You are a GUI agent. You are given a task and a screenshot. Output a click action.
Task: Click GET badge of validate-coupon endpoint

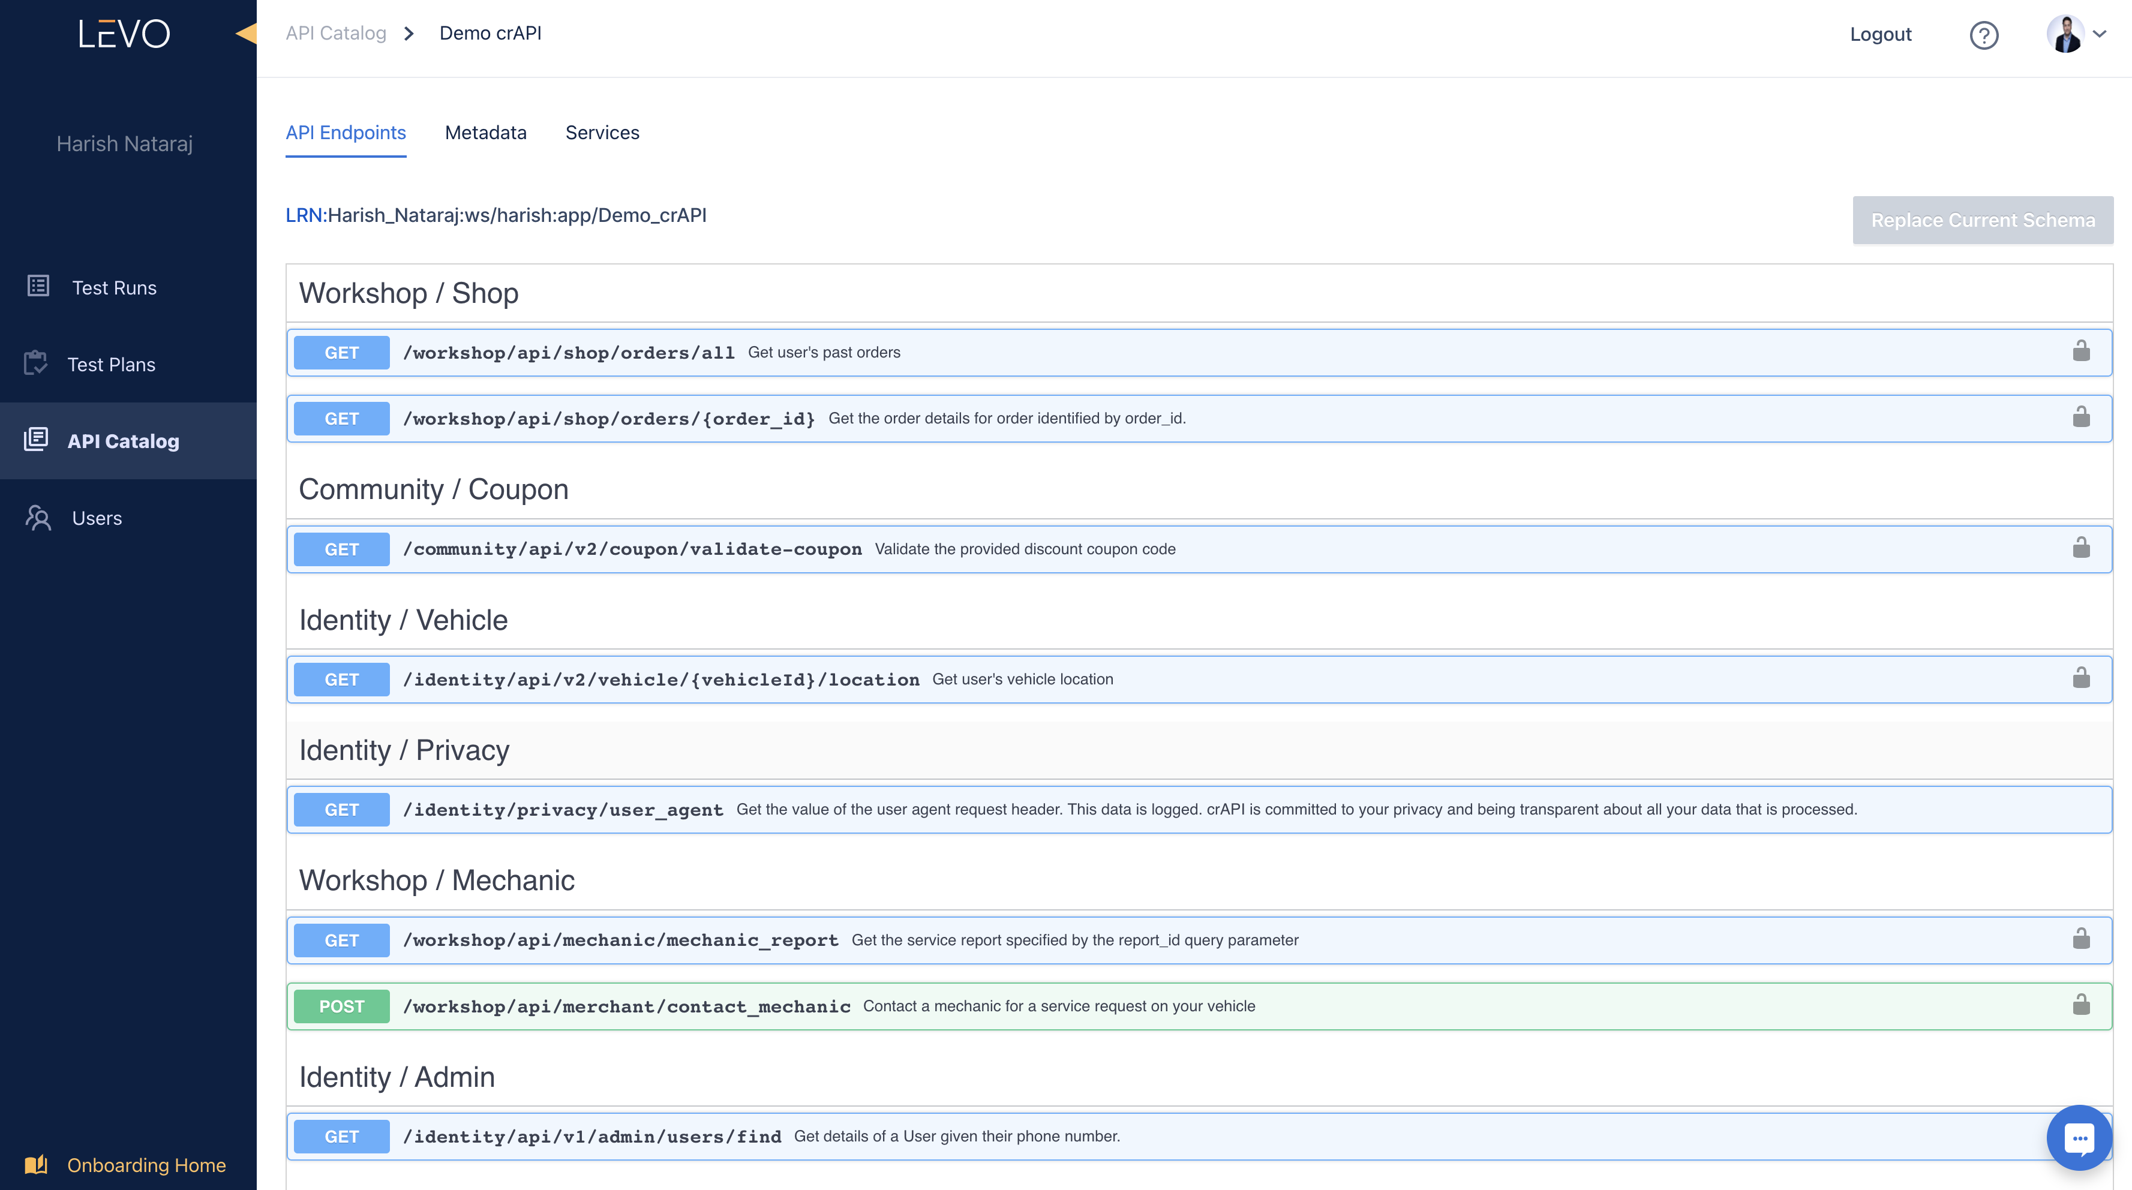coord(342,549)
